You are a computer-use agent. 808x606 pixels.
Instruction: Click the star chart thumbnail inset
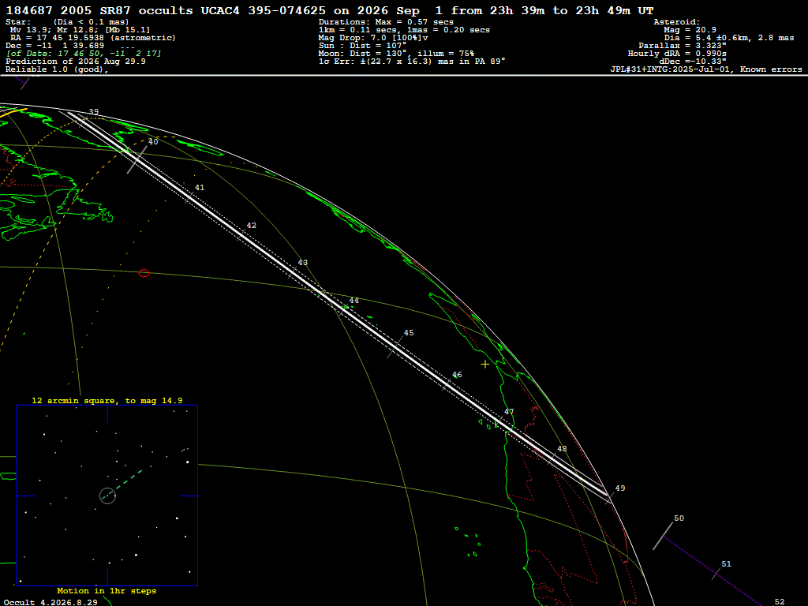pyautogui.click(x=107, y=496)
